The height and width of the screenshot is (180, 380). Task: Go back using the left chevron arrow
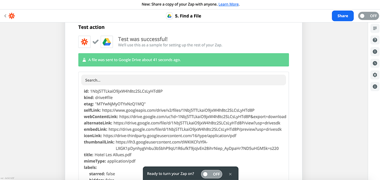point(5,16)
